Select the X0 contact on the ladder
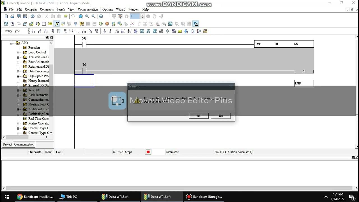 (84, 44)
